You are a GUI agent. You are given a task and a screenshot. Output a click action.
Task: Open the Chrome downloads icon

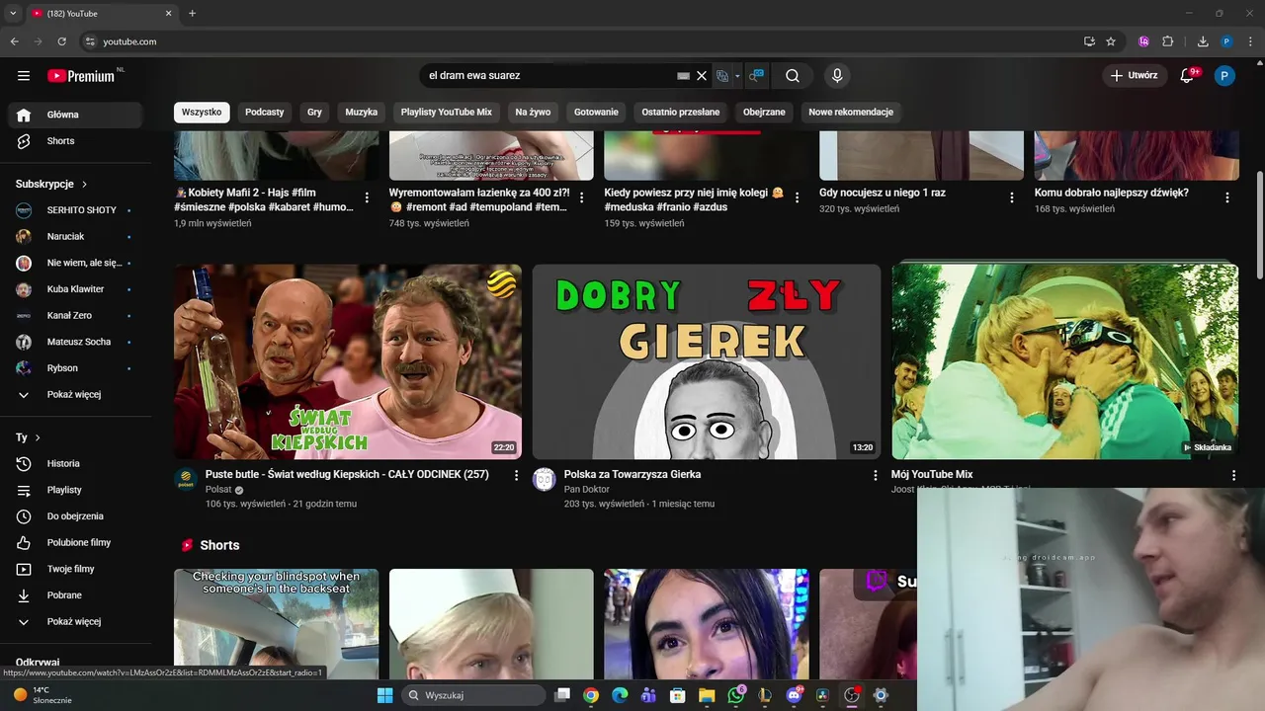pyautogui.click(x=1203, y=41)
